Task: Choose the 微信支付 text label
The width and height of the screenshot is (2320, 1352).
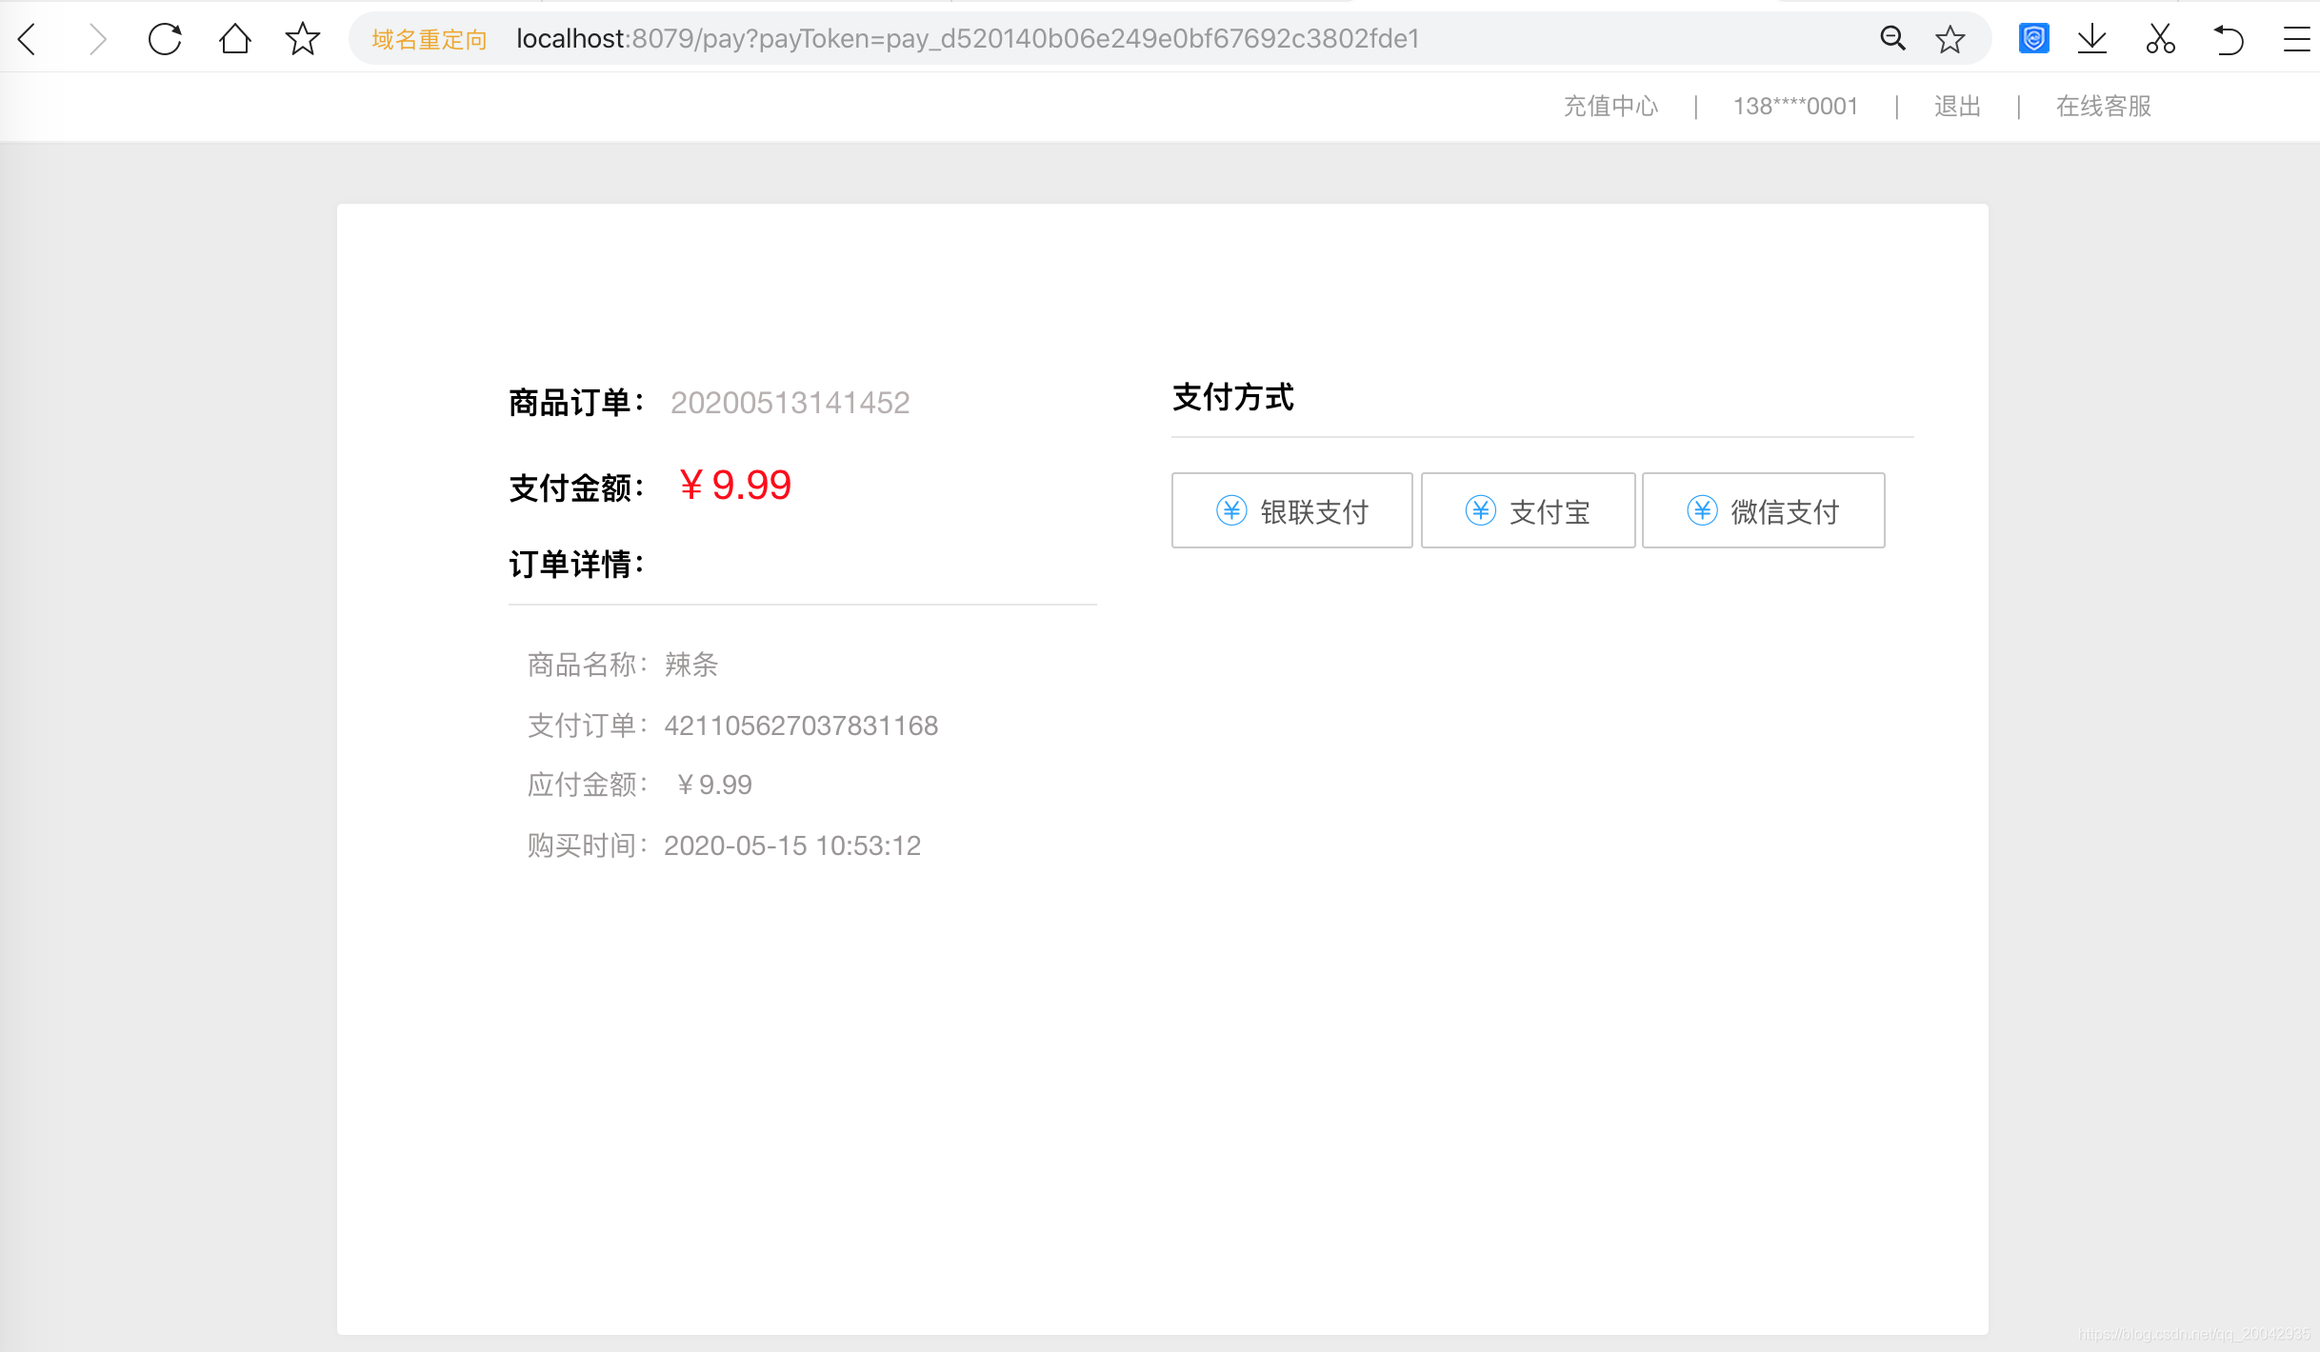Action: (1785, 512)
